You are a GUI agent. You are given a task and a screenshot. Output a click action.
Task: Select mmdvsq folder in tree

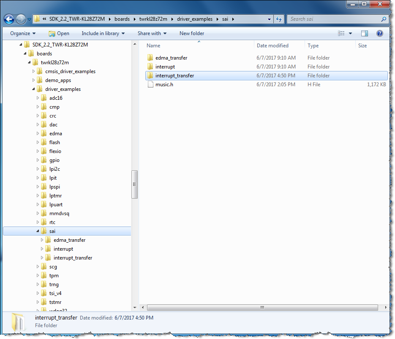coord(59,213)
